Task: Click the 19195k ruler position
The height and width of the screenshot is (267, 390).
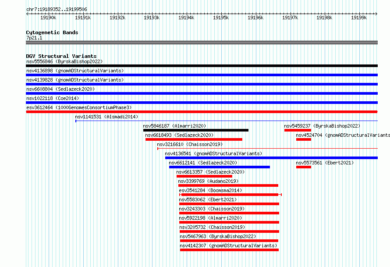Action: click(221, 18)
